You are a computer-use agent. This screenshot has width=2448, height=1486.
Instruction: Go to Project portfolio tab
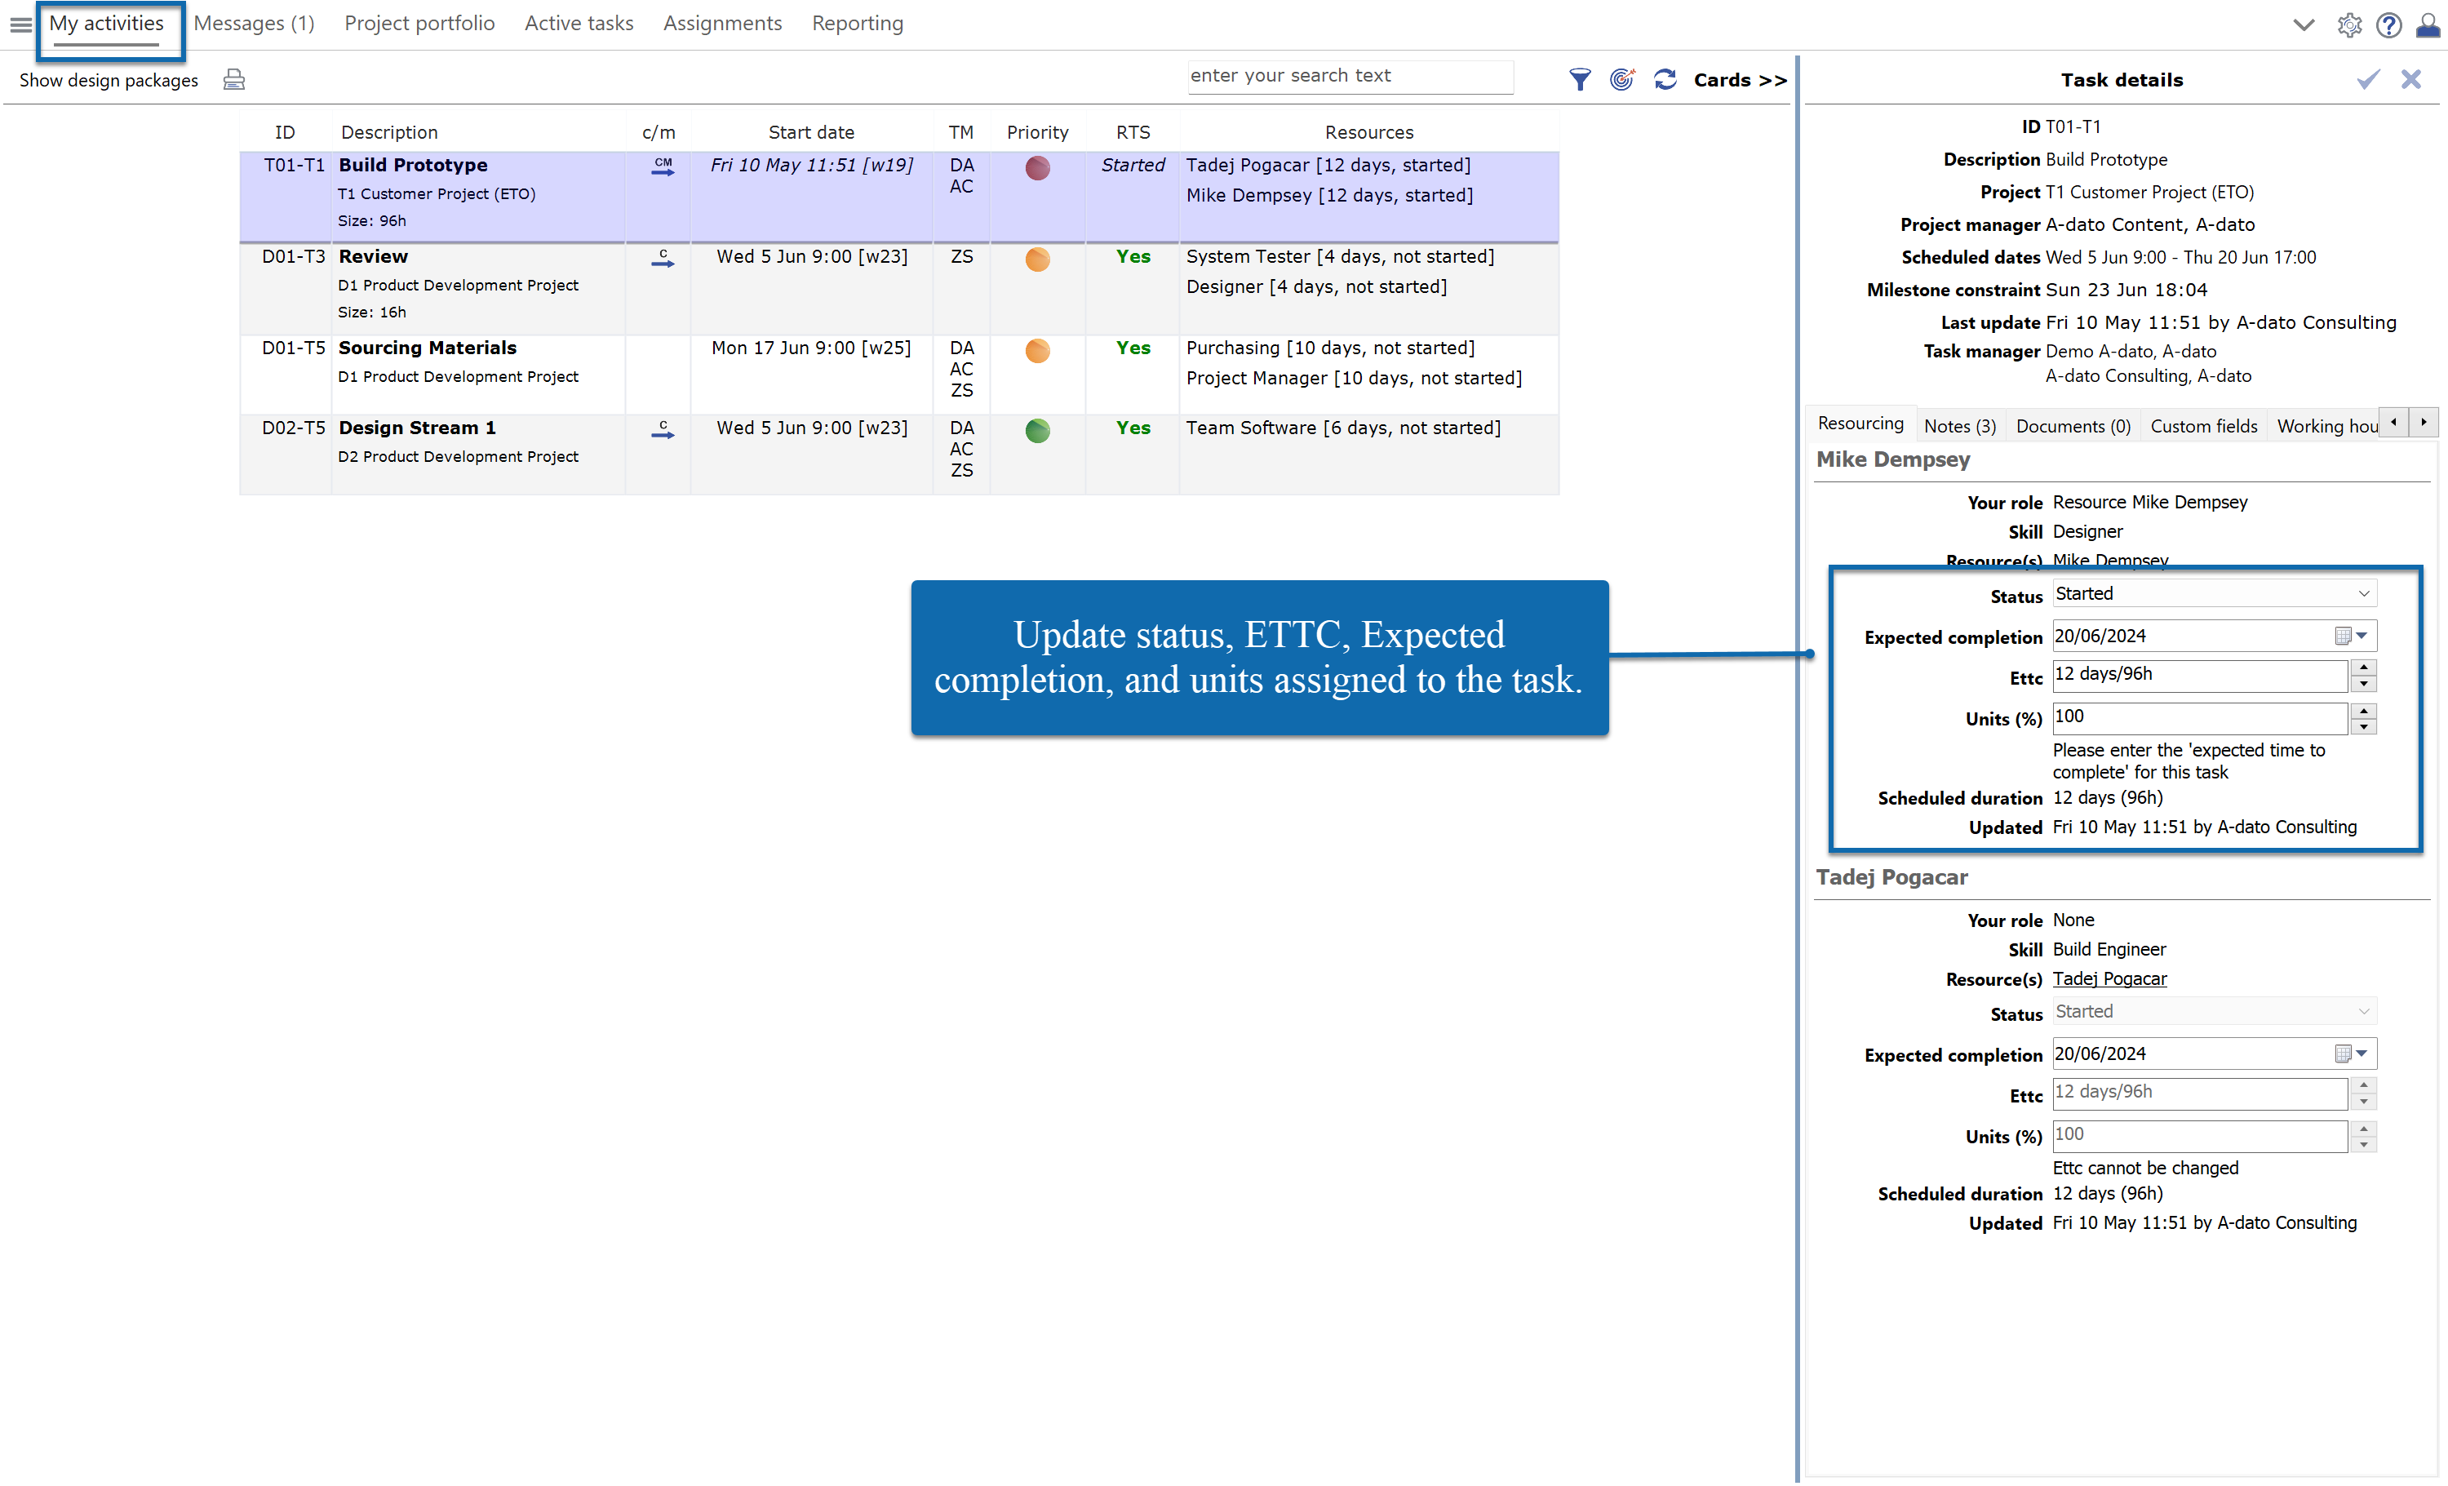tap(419, 24)
